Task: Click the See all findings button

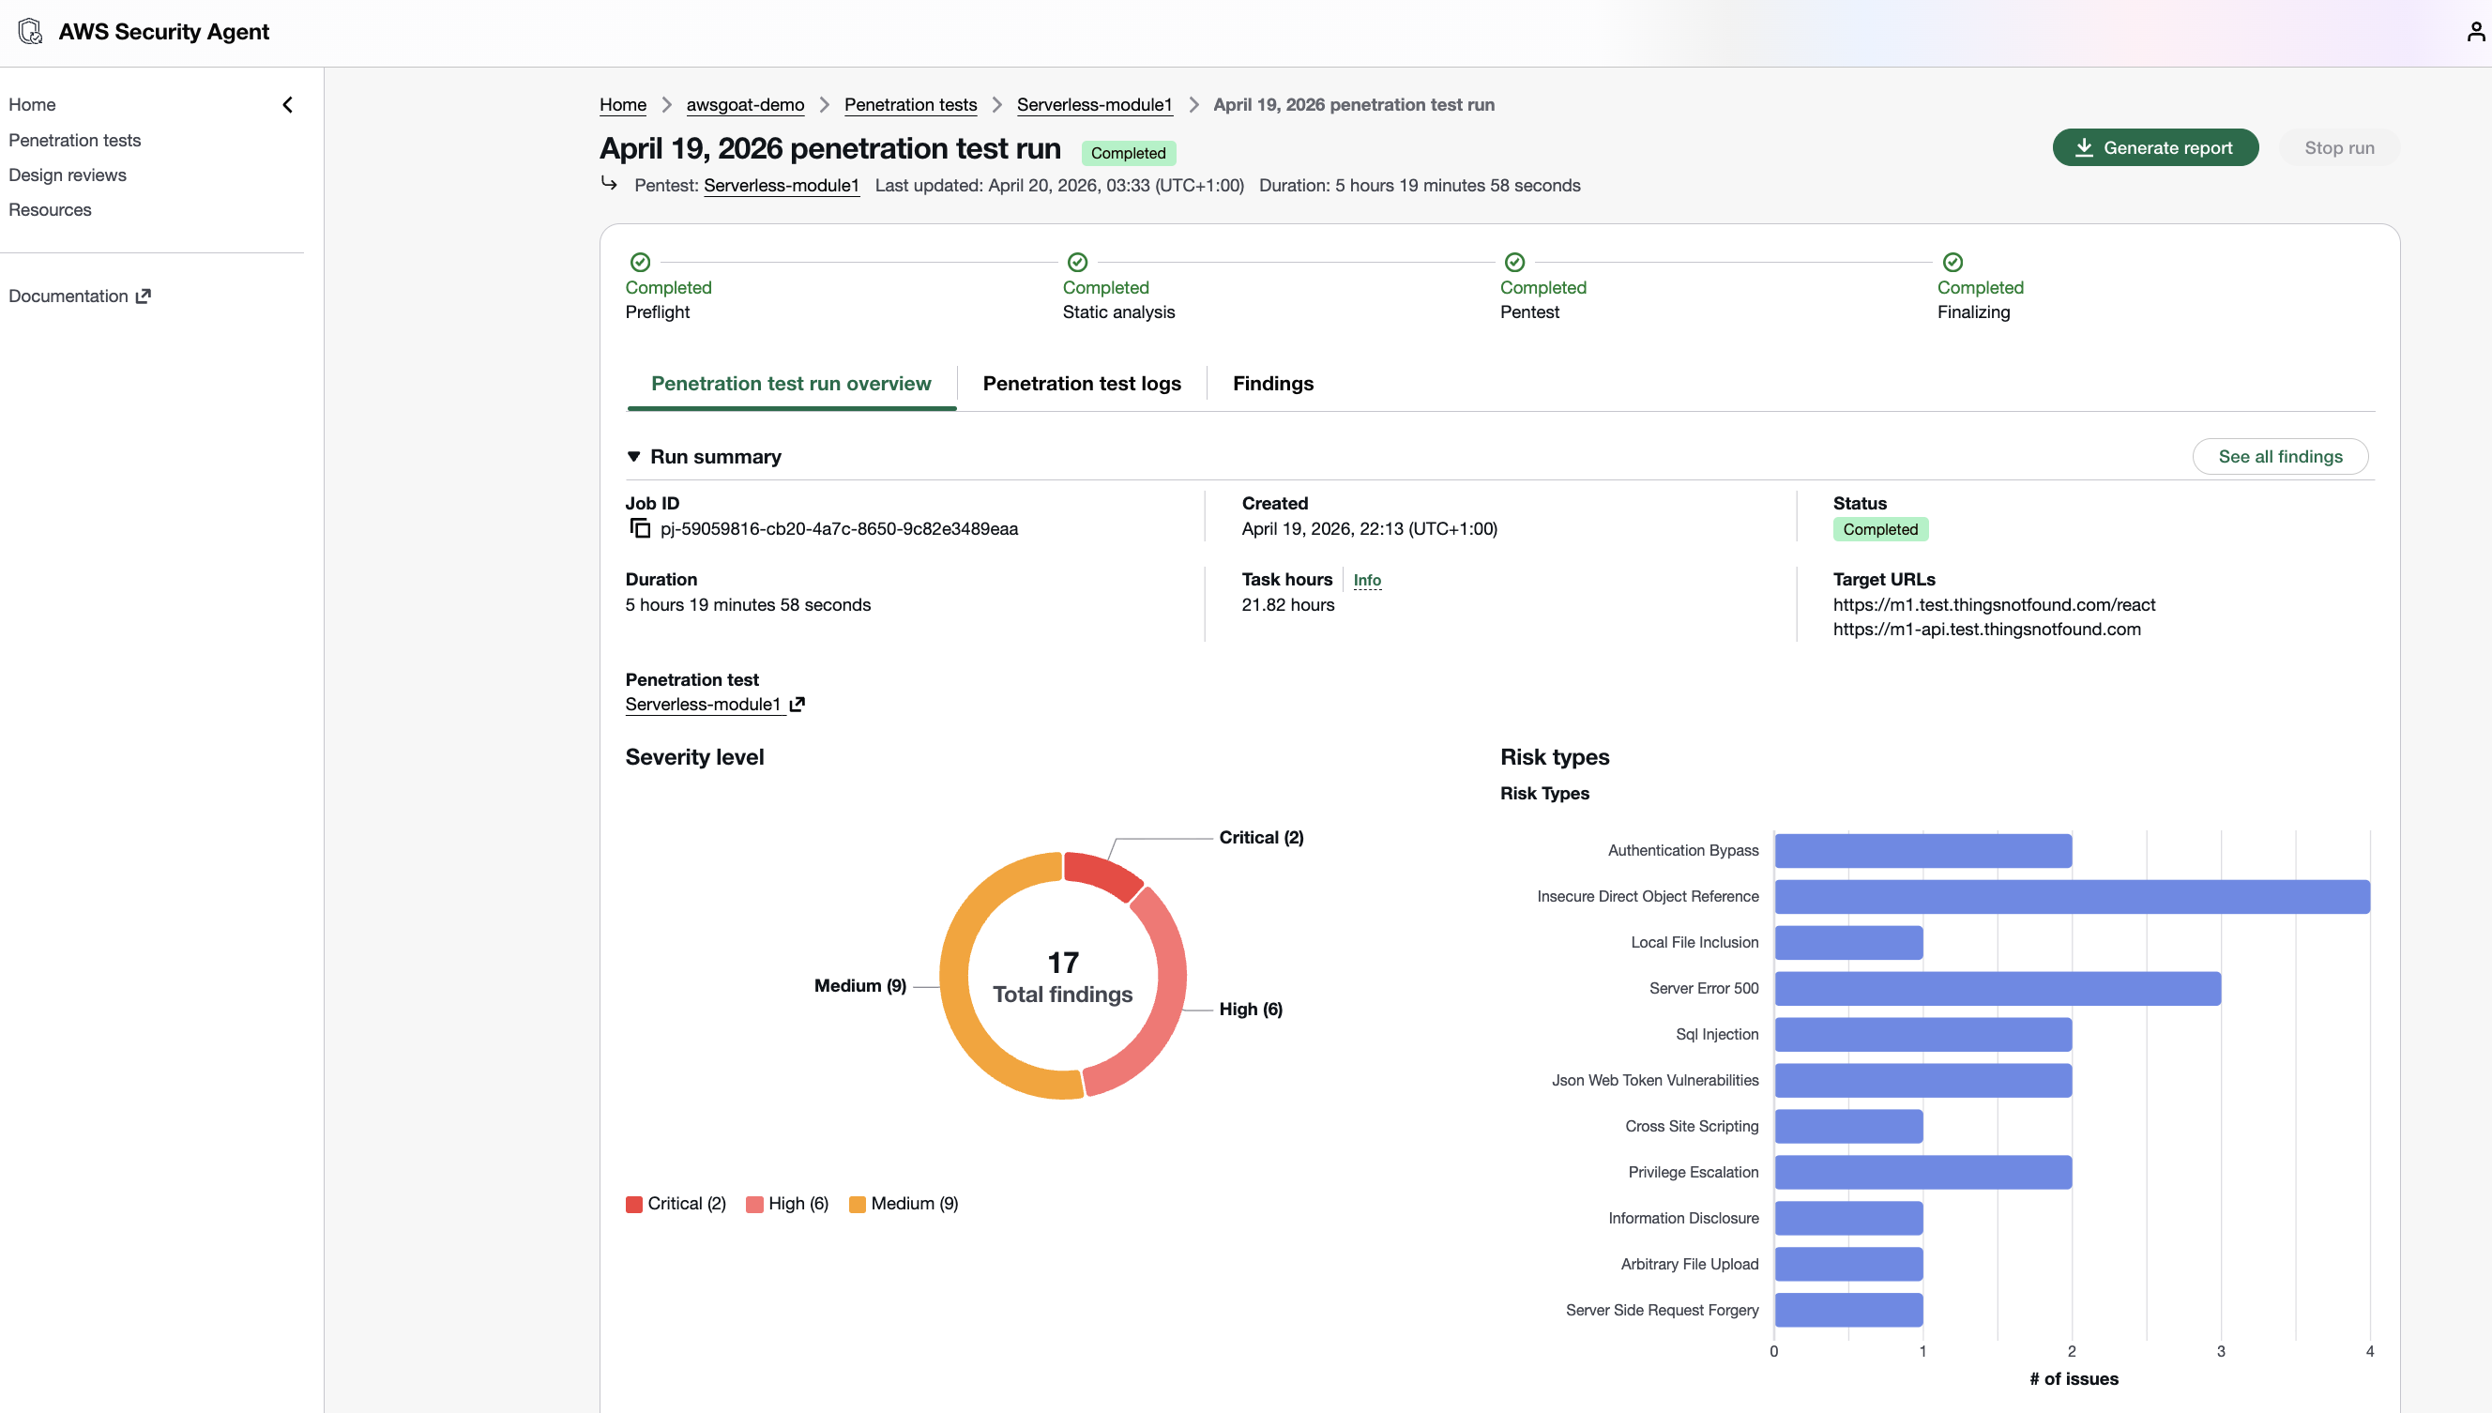Action: [2281, 456]
